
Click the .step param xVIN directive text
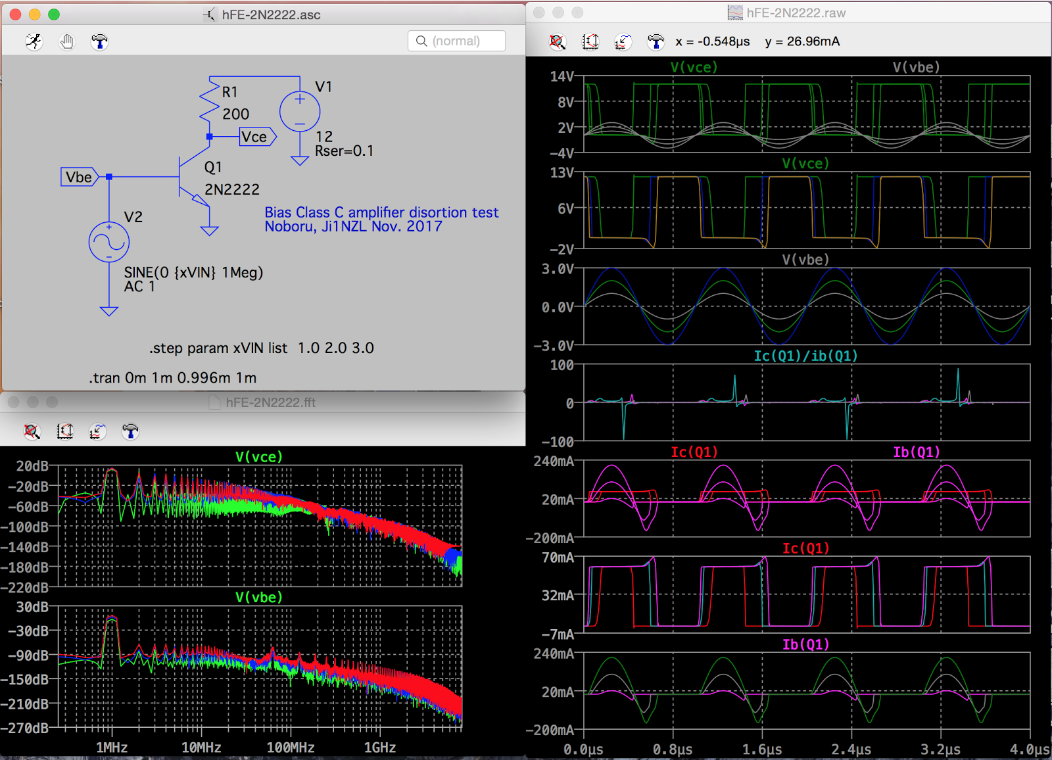coord(261,348)
